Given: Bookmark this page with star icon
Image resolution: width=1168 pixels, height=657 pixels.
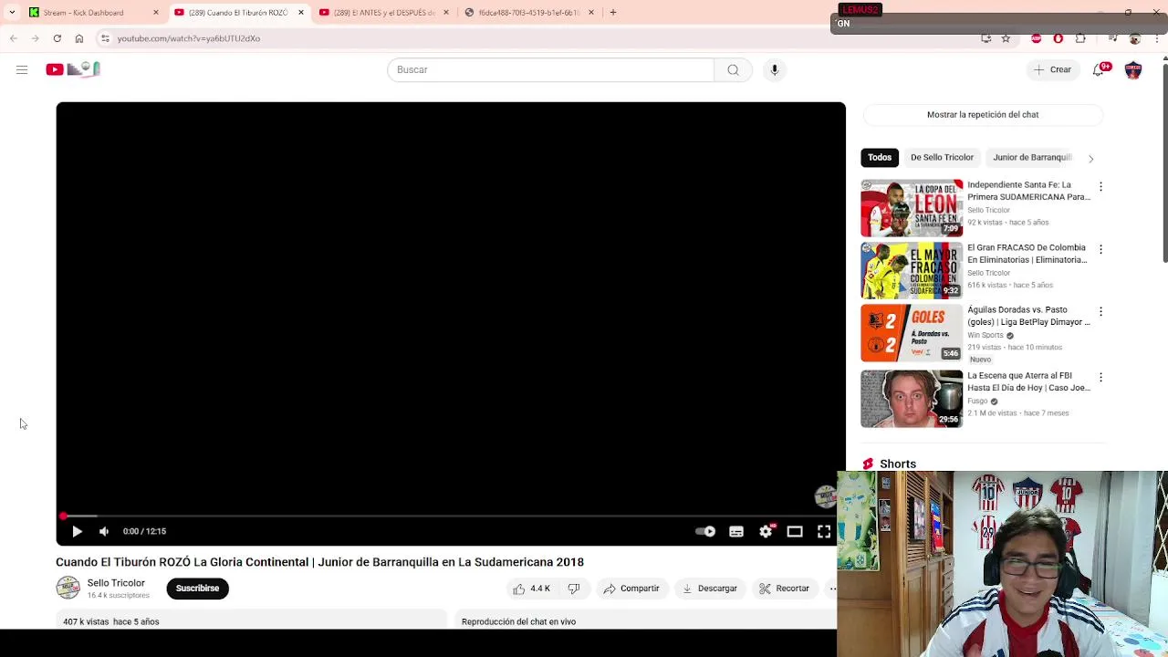Looking at the screenshot, I should [1006, 38].
